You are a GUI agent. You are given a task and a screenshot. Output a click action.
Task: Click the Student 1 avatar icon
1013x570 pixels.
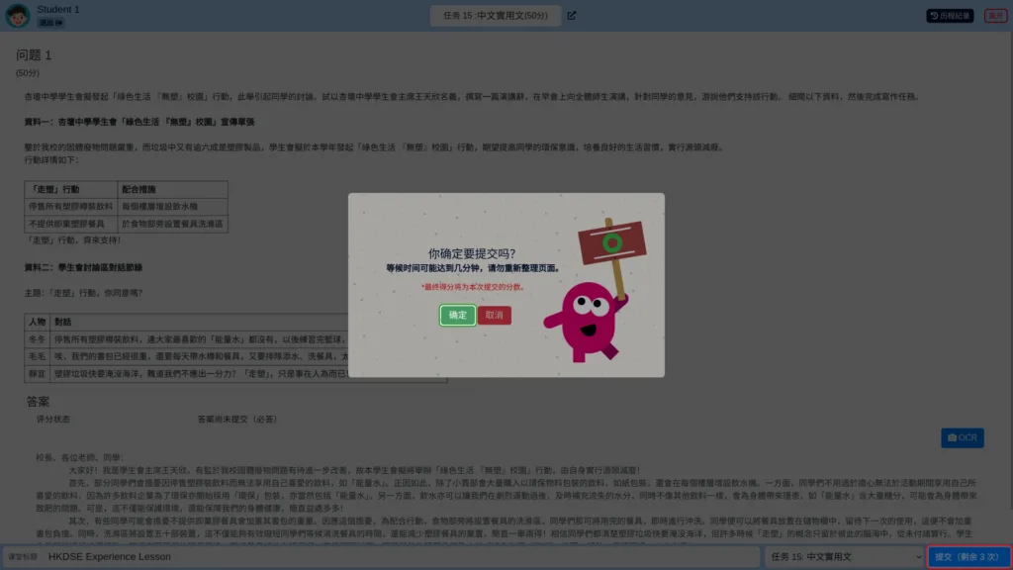[18, 16]
